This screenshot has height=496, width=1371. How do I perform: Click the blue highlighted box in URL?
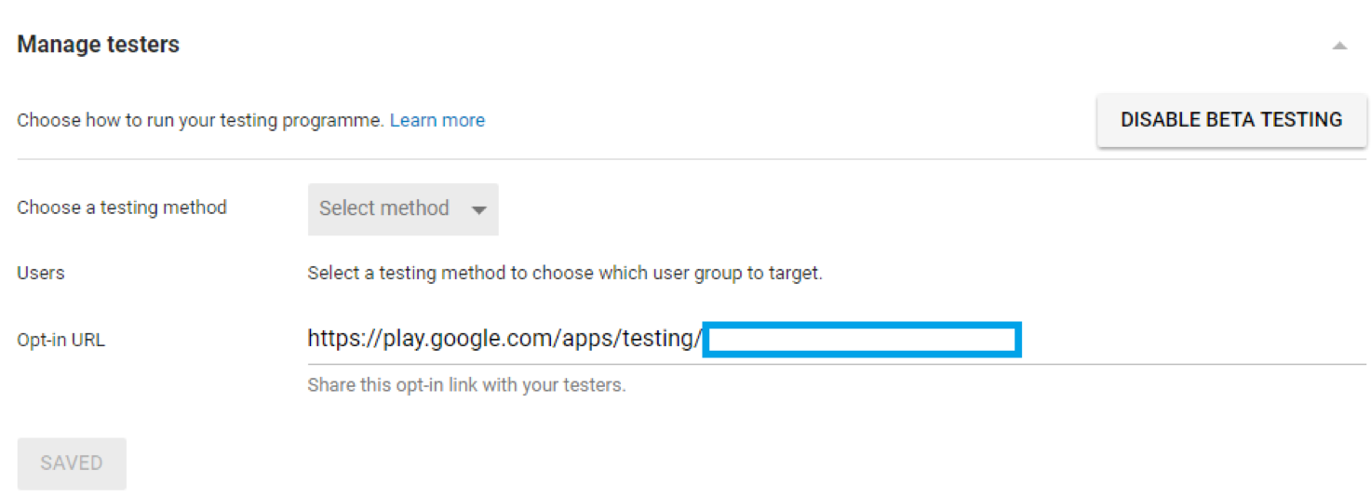tap(862, 340)
